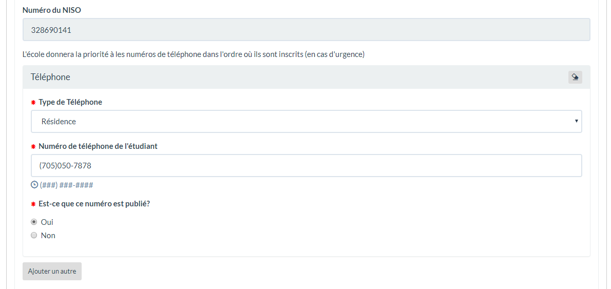This screenshot has height=289, width=611.
Task: Click the Numéro du NISO label
Action: click(52, 10)
